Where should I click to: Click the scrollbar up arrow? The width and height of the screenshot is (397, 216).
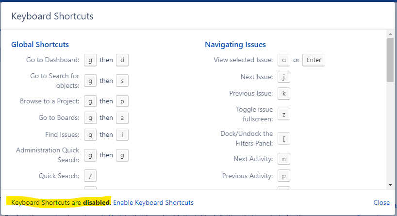pos(390,34)
